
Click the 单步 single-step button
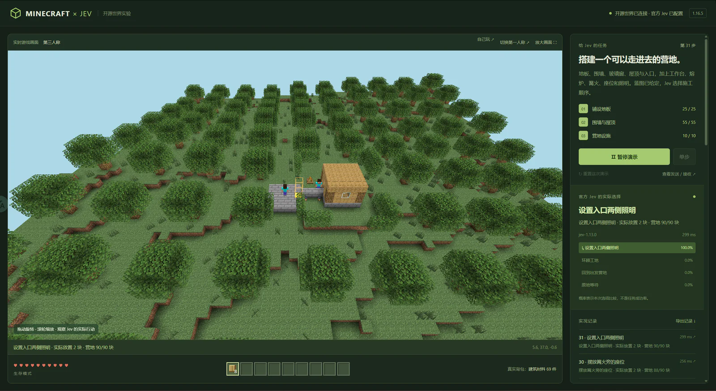pos(684,157)
